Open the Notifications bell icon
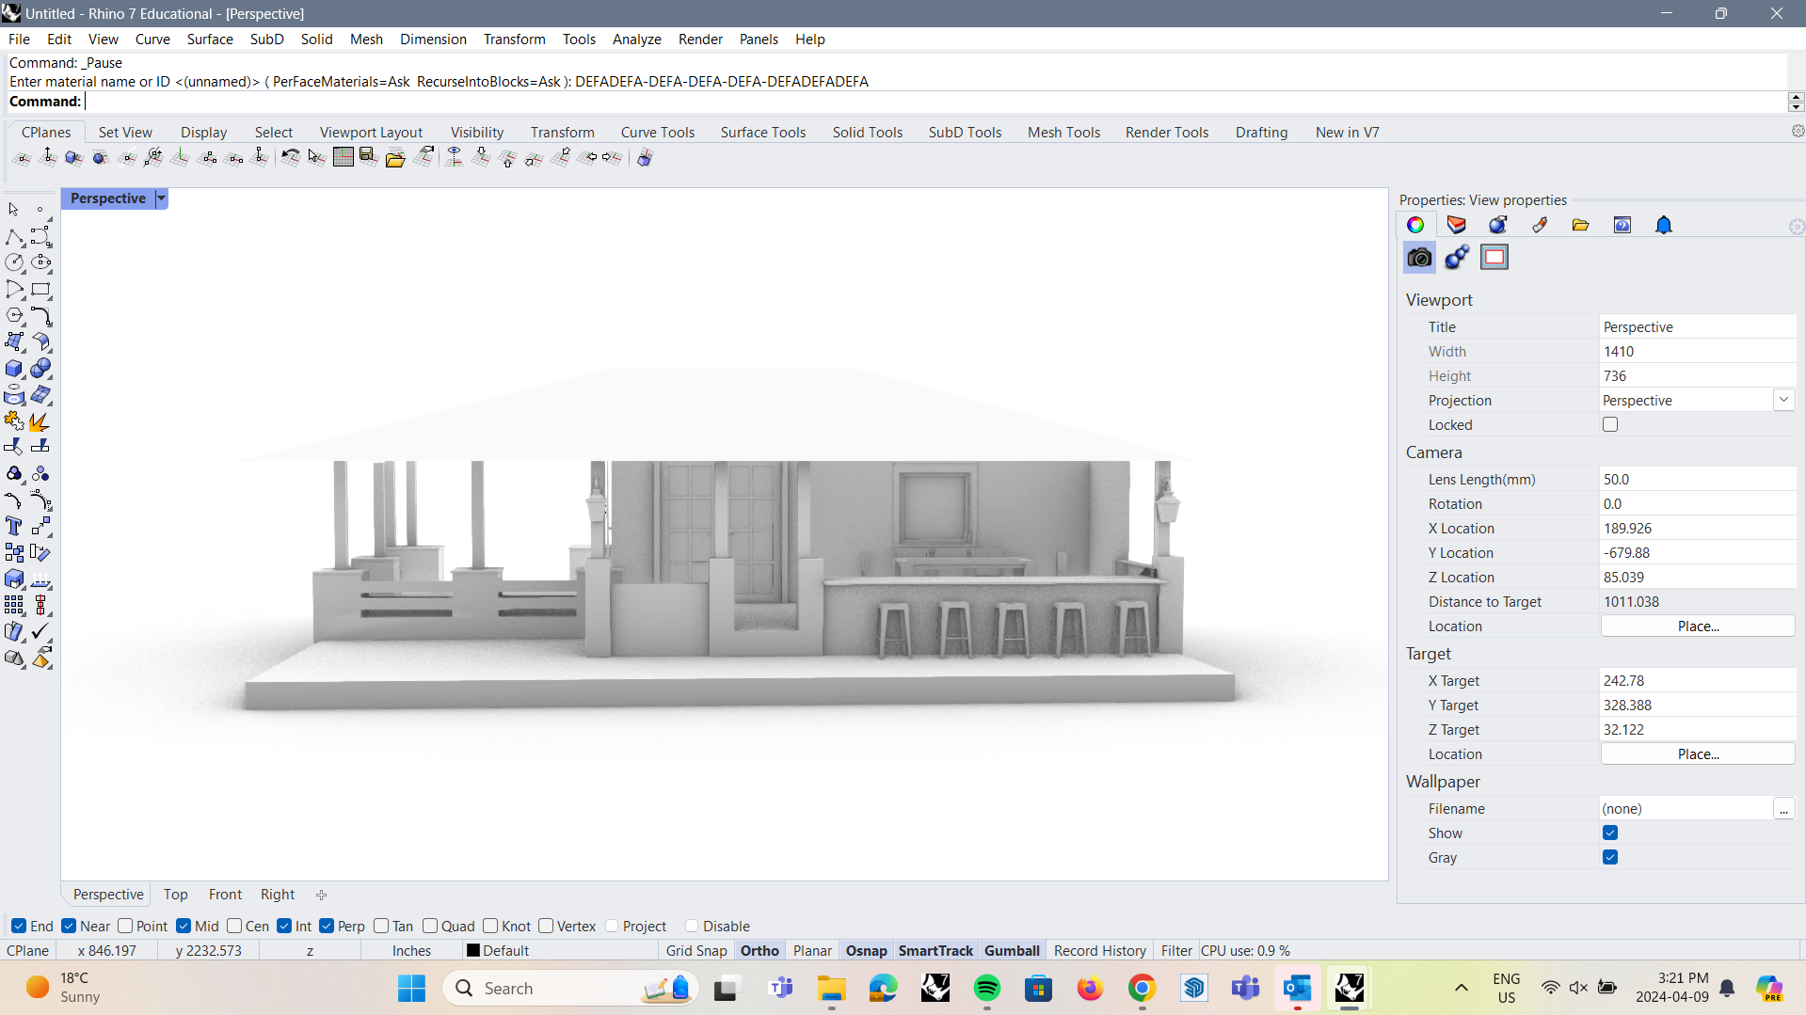 1663,225
